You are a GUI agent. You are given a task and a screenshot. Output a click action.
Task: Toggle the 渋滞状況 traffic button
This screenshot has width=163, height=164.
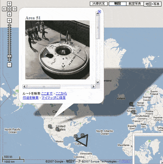coord(99,4)
